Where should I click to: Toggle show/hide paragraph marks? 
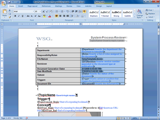click(84, 11)
